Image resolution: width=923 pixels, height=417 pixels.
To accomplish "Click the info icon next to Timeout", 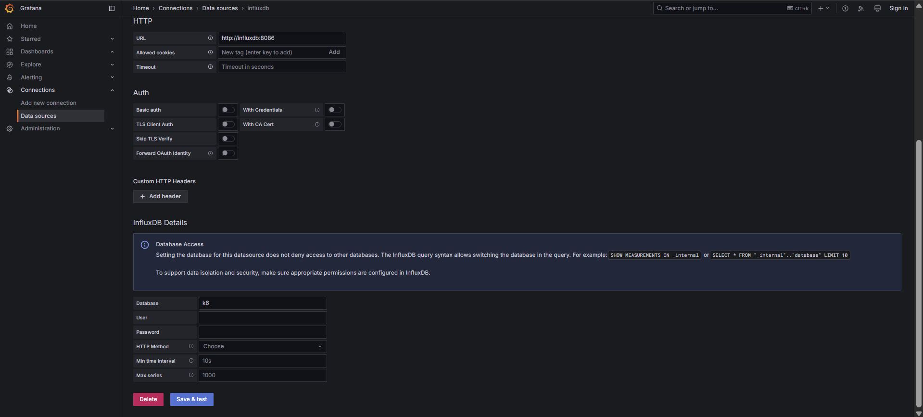I will pos(210,67).
